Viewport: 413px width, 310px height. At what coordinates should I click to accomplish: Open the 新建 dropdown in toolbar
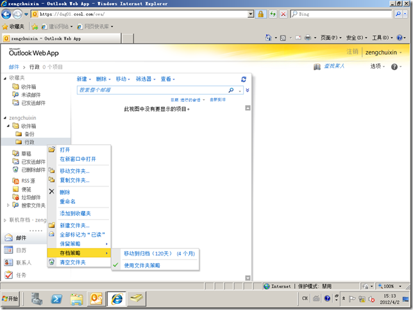pyautogui.click(x=83, y=79)
